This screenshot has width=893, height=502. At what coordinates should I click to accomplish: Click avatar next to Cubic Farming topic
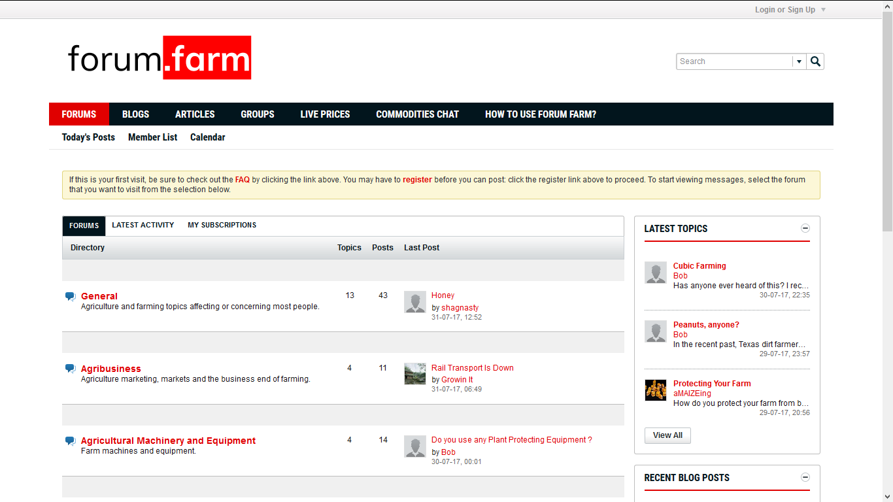656,273
